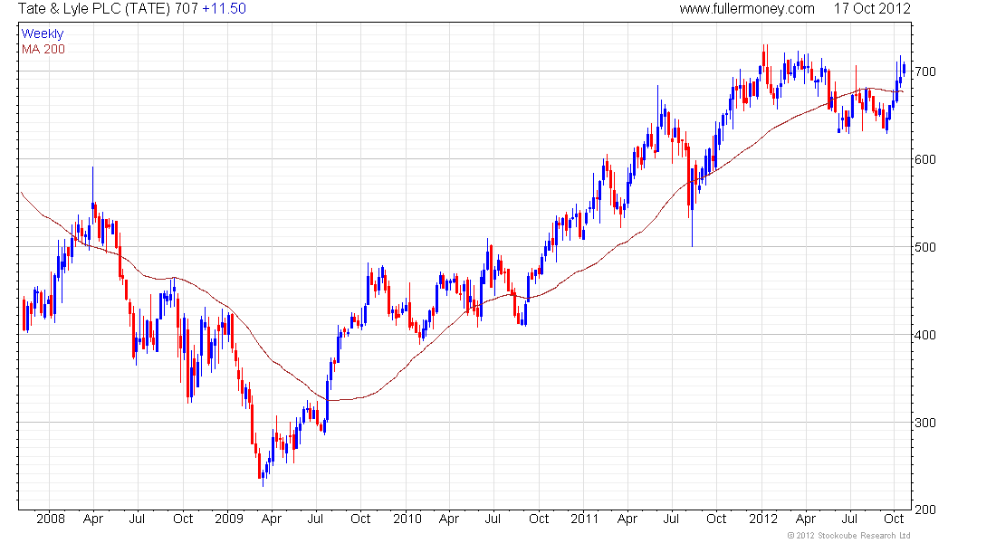
Task: Open the www.fullermoney.com link text
Action: pos(747,9)
